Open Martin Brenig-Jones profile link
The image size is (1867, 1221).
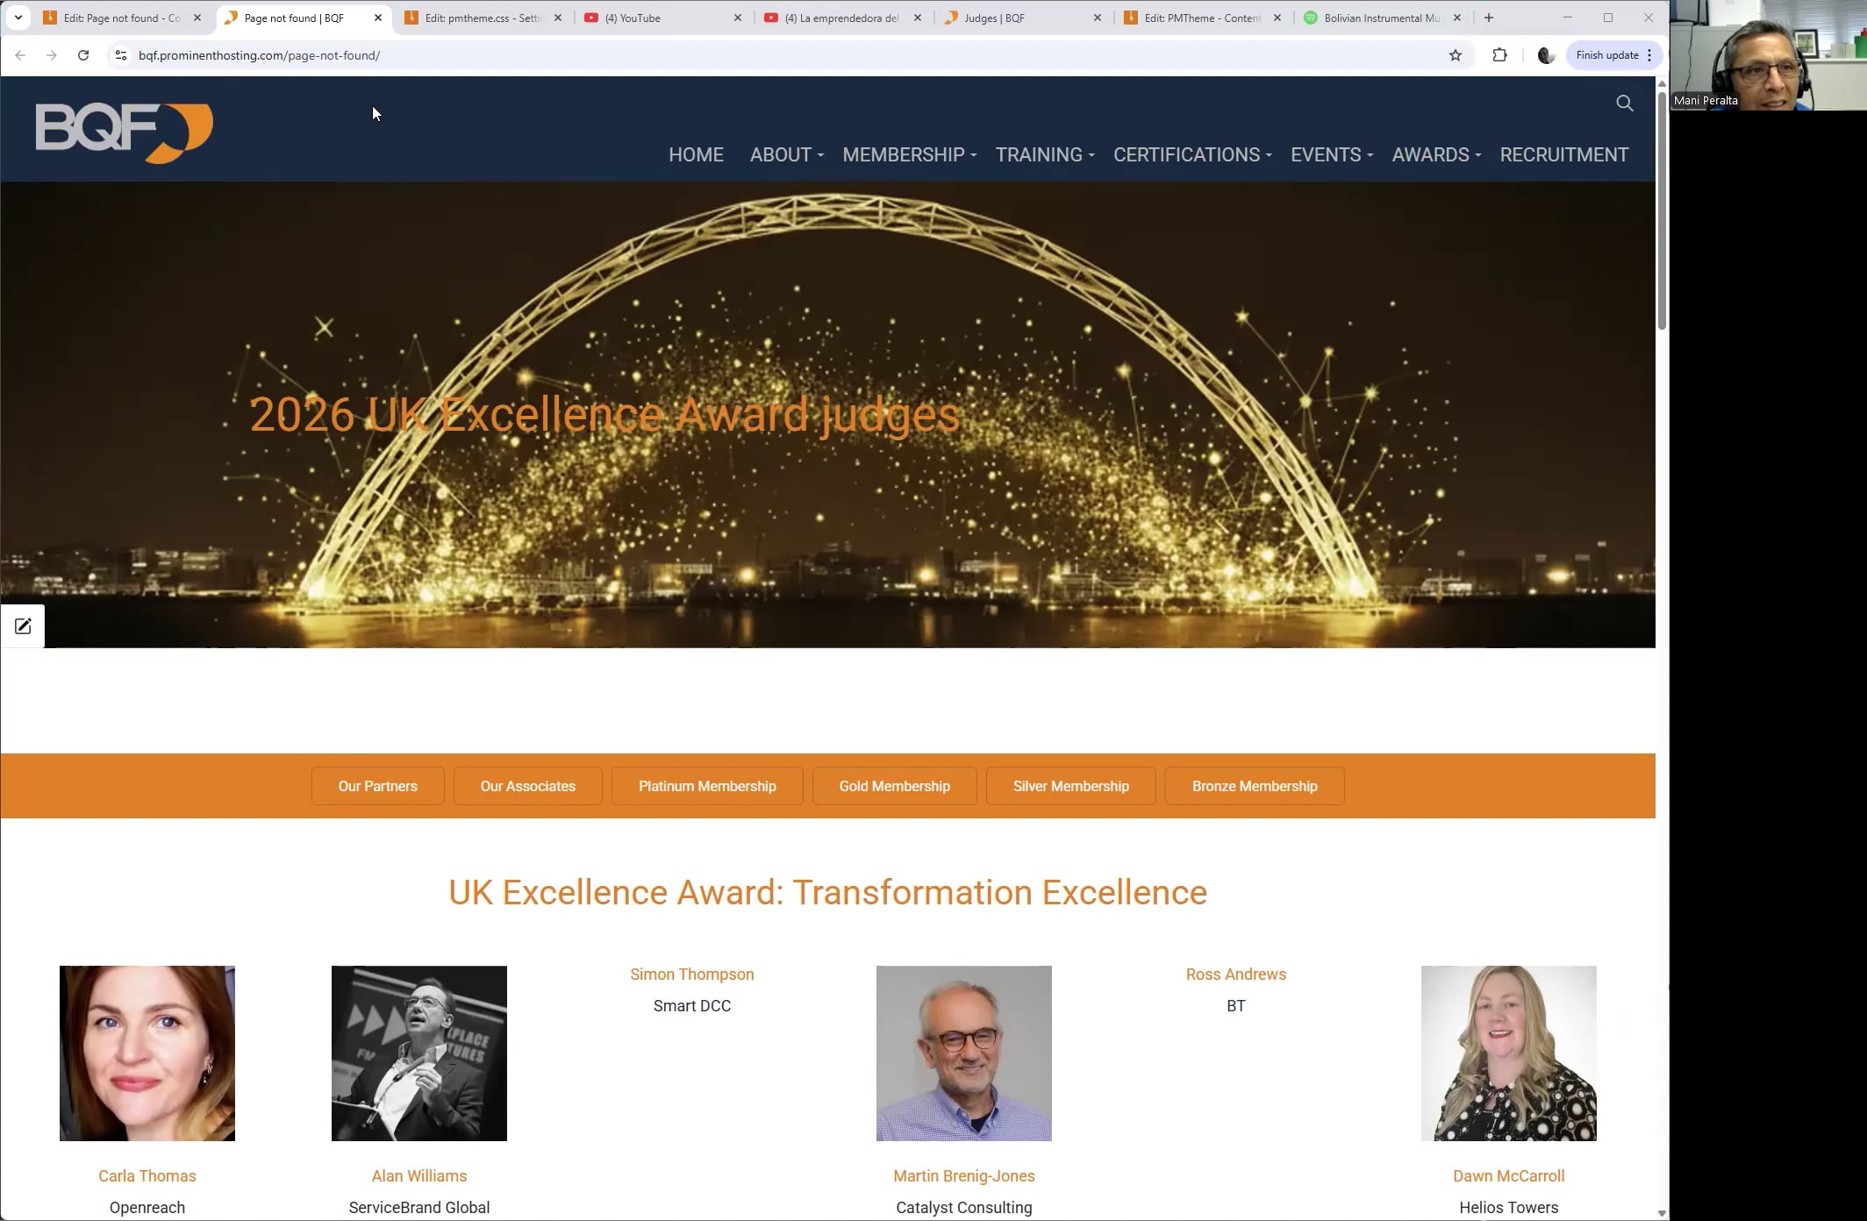click(x=963, y=1175)
